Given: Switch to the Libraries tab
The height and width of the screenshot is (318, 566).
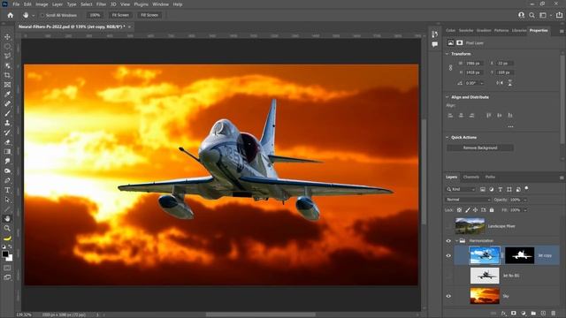Looking at the screenshot, I should pos(519,31).
